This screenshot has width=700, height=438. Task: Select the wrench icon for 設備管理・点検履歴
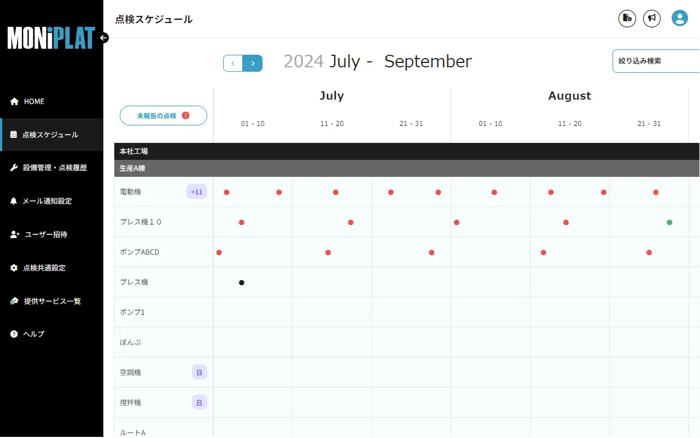pyautogui.click(x=14, y=167)
